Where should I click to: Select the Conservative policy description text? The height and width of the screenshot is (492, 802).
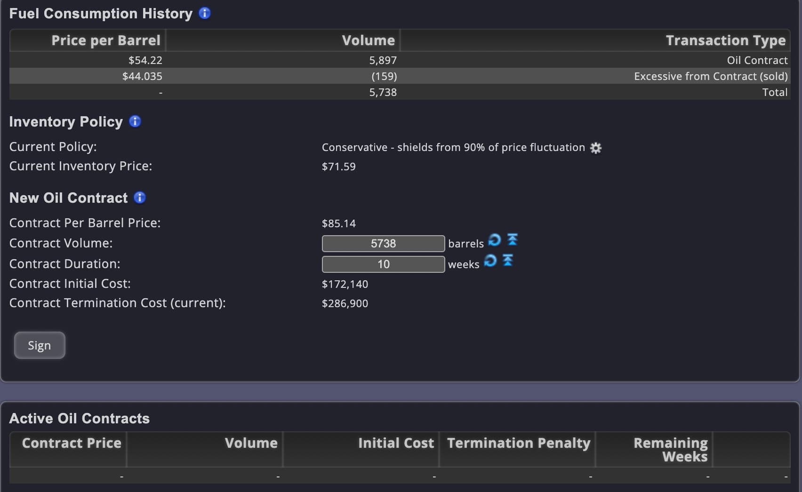click(x=453, y=147)
